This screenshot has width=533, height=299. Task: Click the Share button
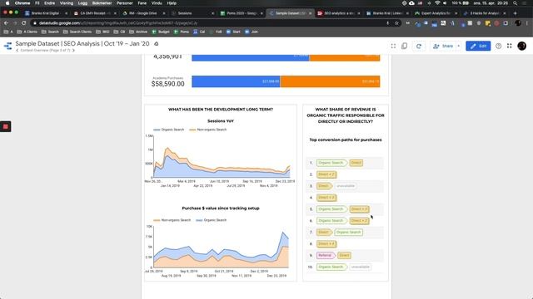pyautogui.click(x=443, y=47)
